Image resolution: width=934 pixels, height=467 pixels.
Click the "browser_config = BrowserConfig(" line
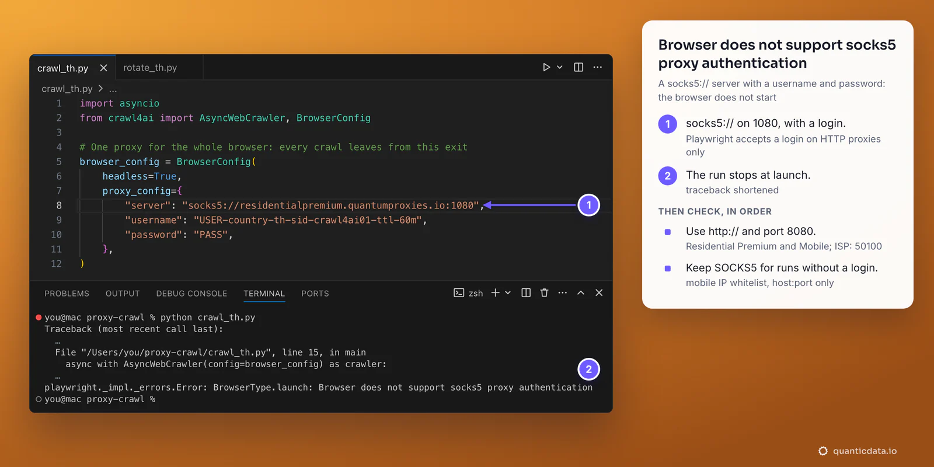coord(168,162)
